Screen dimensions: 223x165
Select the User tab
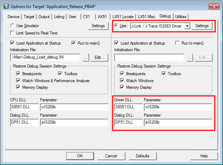[x=72, y=17]
